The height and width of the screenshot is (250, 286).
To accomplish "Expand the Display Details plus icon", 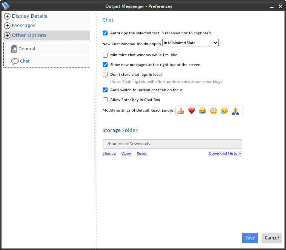I will [7, 16].
